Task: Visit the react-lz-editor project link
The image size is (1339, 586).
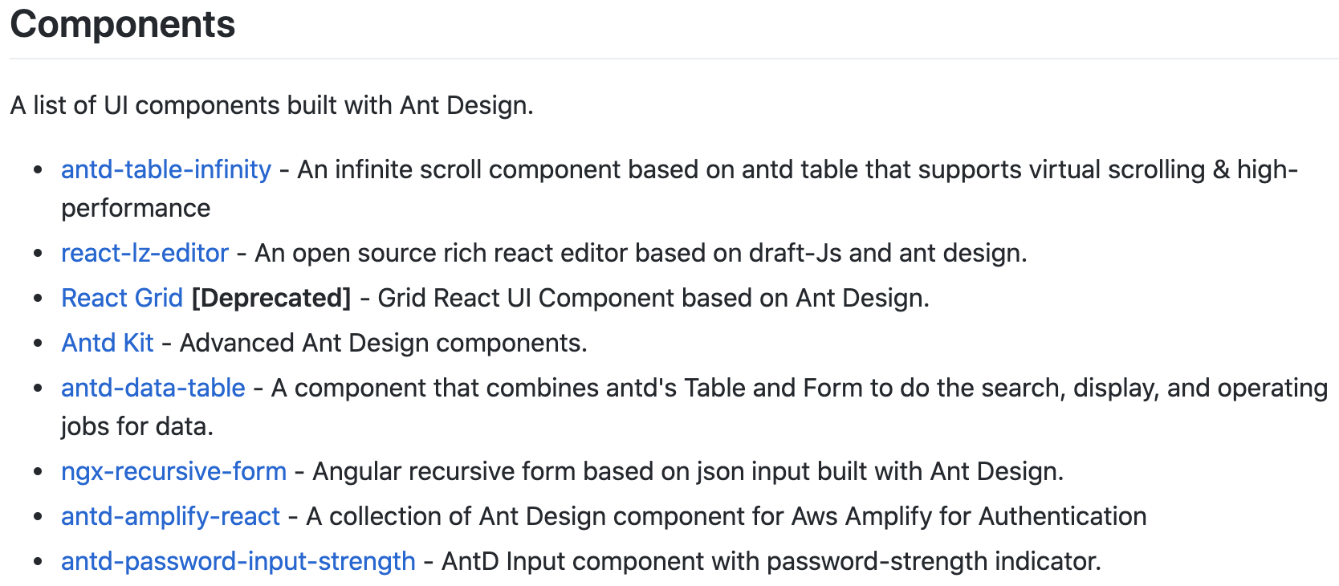Action: tap(144, 253)
